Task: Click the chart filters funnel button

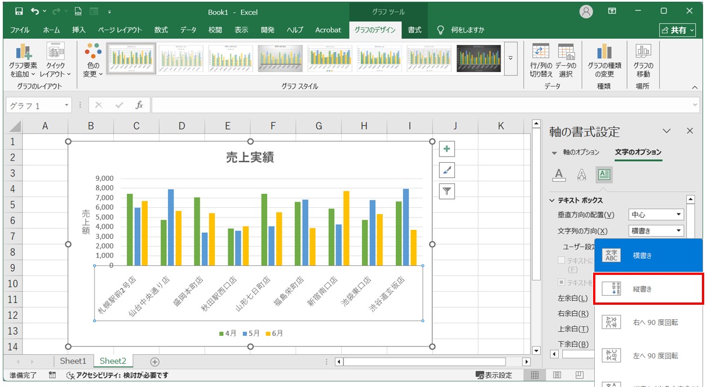Action: click(447, 192)
